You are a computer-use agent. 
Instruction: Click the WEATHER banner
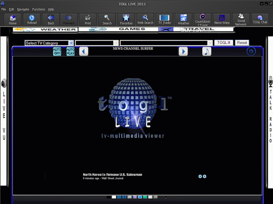tap(46, 29)
